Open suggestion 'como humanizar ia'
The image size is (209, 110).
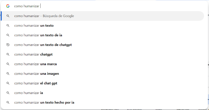pyautogui.click(x=102, y=93)
